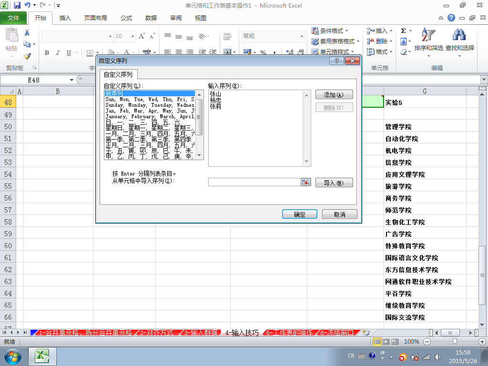Select sheet tab 3-输入数据
Screen dimensions: 488x366
click(x=201, y=333)
